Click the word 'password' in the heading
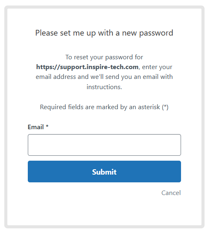The width and height of the screenshot is (208, 231). tap(156, 33)
